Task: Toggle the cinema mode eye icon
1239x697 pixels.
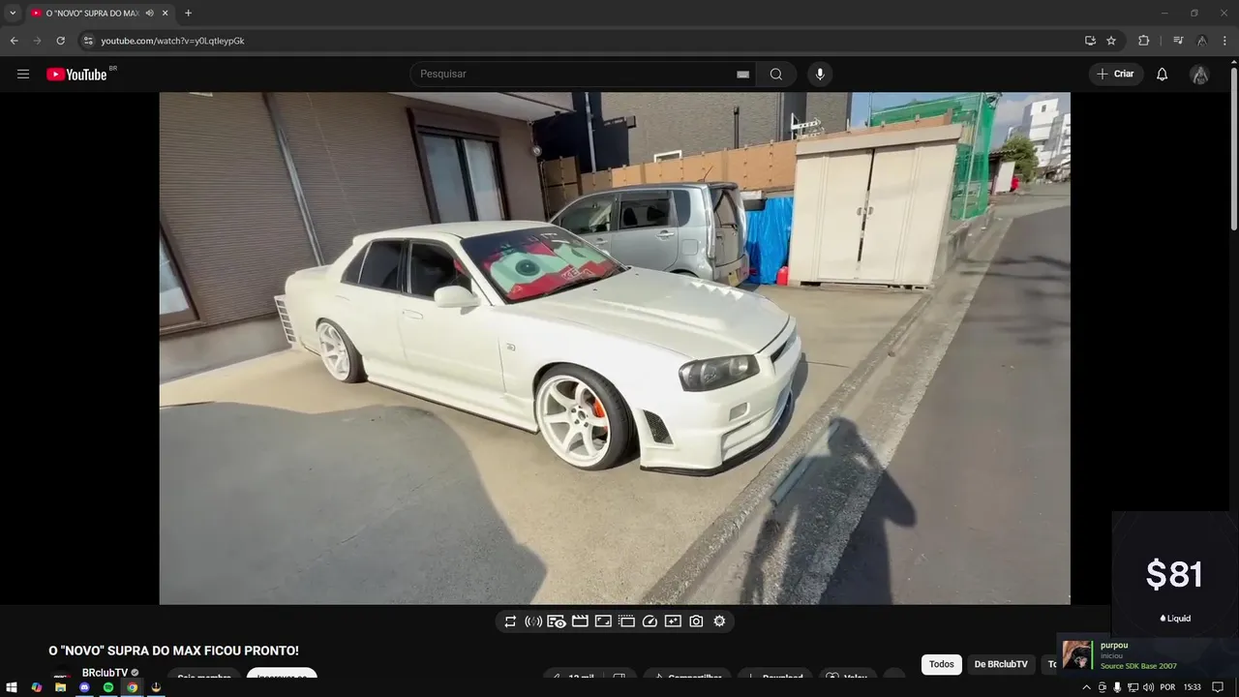Action: click(557, 621)
